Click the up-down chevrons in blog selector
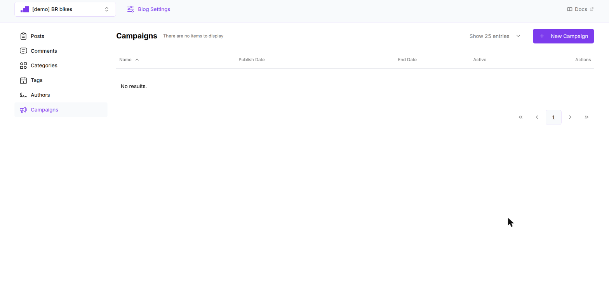The image size is (609, 284). point(107,9)
